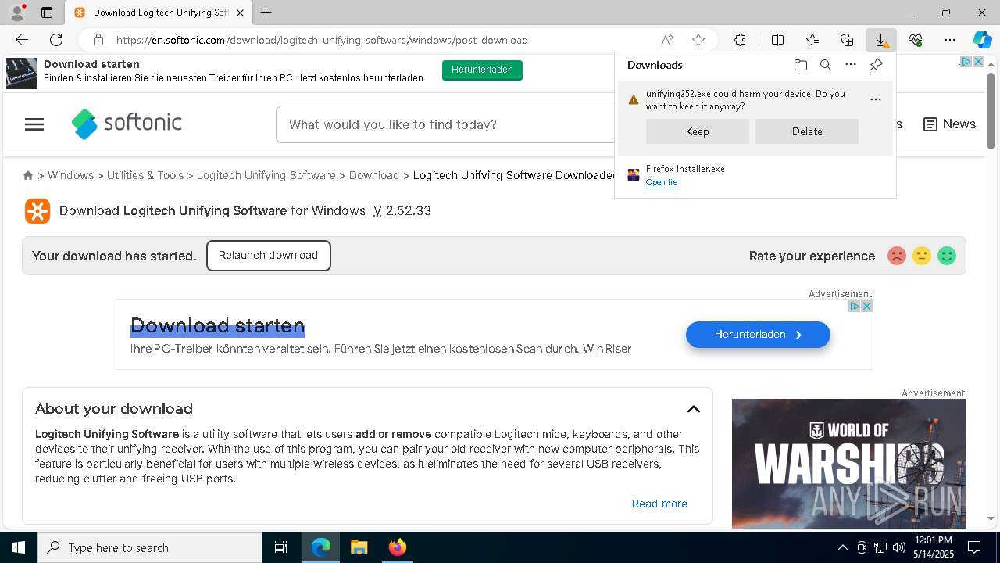
Task: Click the address bar URL
Action: pyautogui.click(x=322, y=40)
